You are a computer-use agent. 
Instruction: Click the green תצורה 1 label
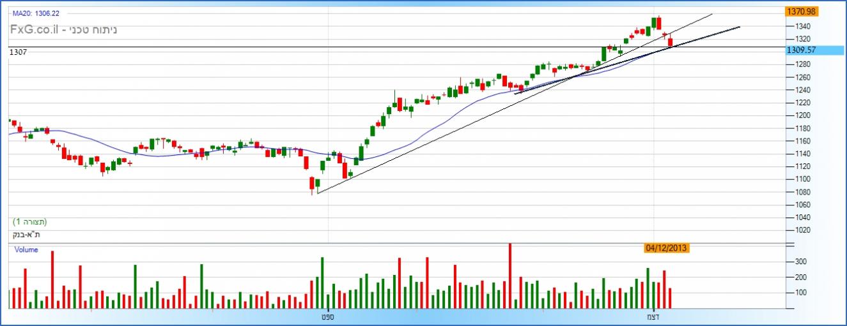pos(30,222)
